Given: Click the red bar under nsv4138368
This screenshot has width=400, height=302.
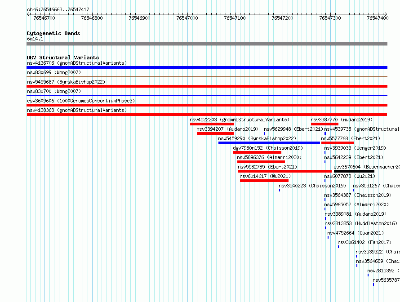Looking at the screenshot, I should click(x=207, y=115).
